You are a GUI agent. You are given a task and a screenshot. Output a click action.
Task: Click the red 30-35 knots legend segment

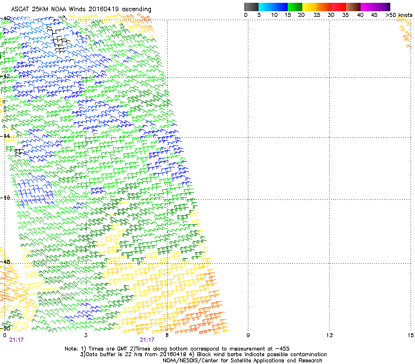[339, 7]
